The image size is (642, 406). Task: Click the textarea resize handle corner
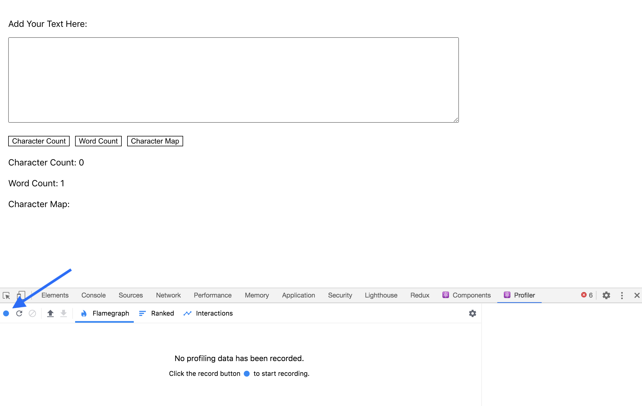[x=456, y=120]
